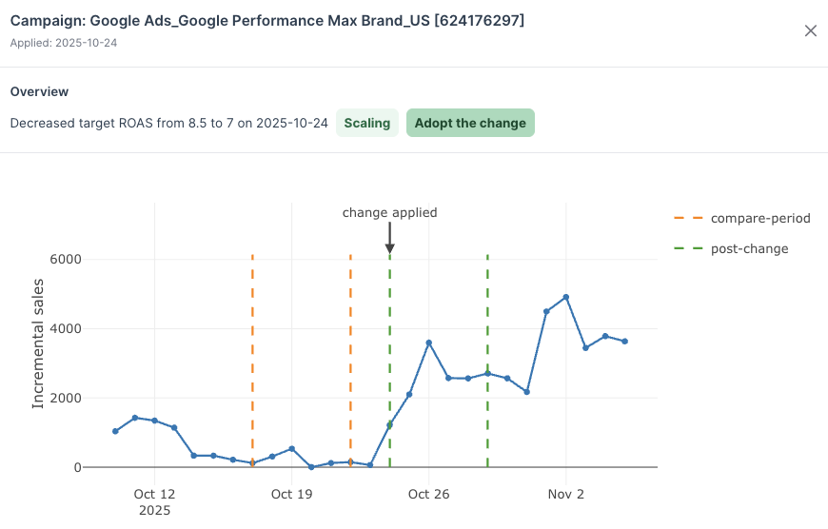Click the Scaling status badge

click(x=367, y=123)
